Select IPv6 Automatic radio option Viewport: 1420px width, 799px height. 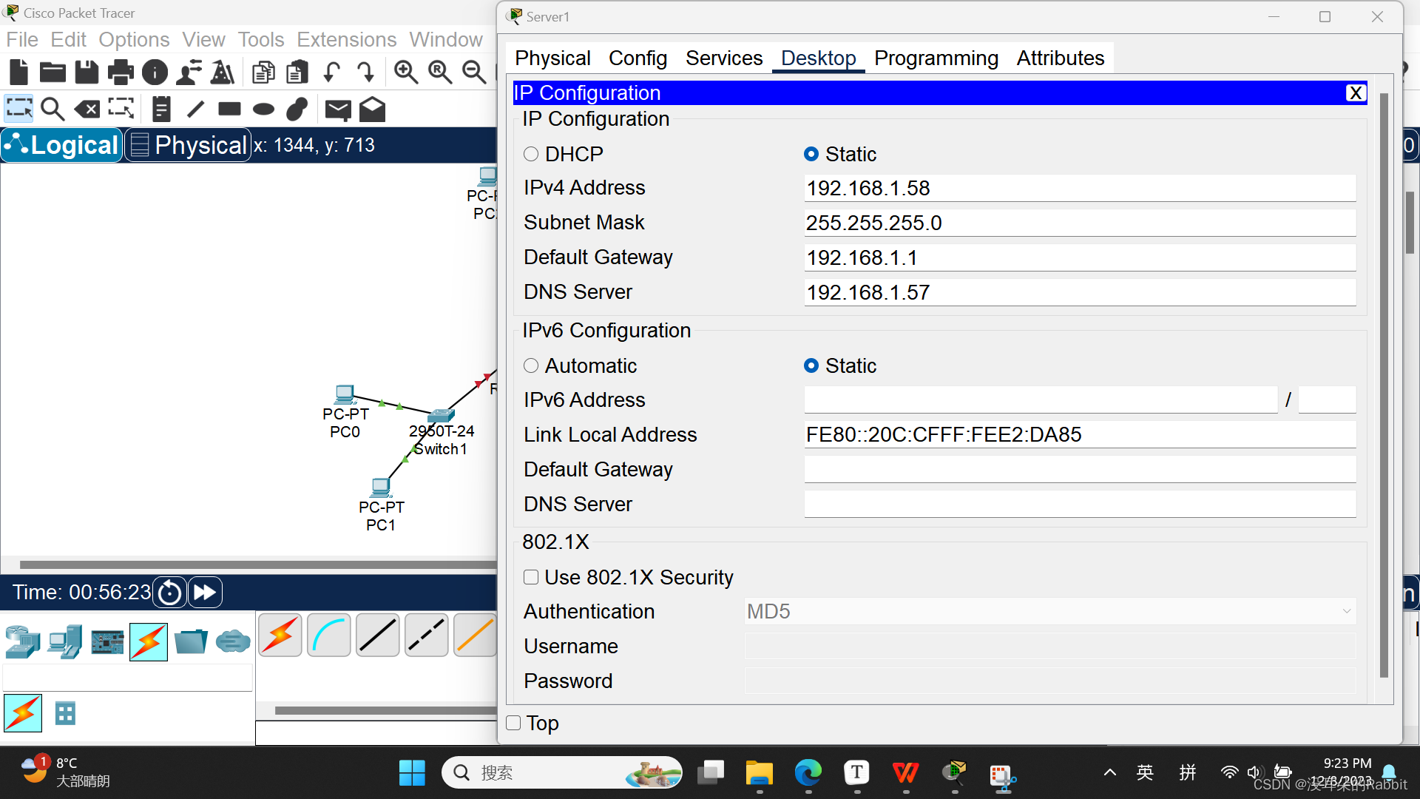point(531,365)
